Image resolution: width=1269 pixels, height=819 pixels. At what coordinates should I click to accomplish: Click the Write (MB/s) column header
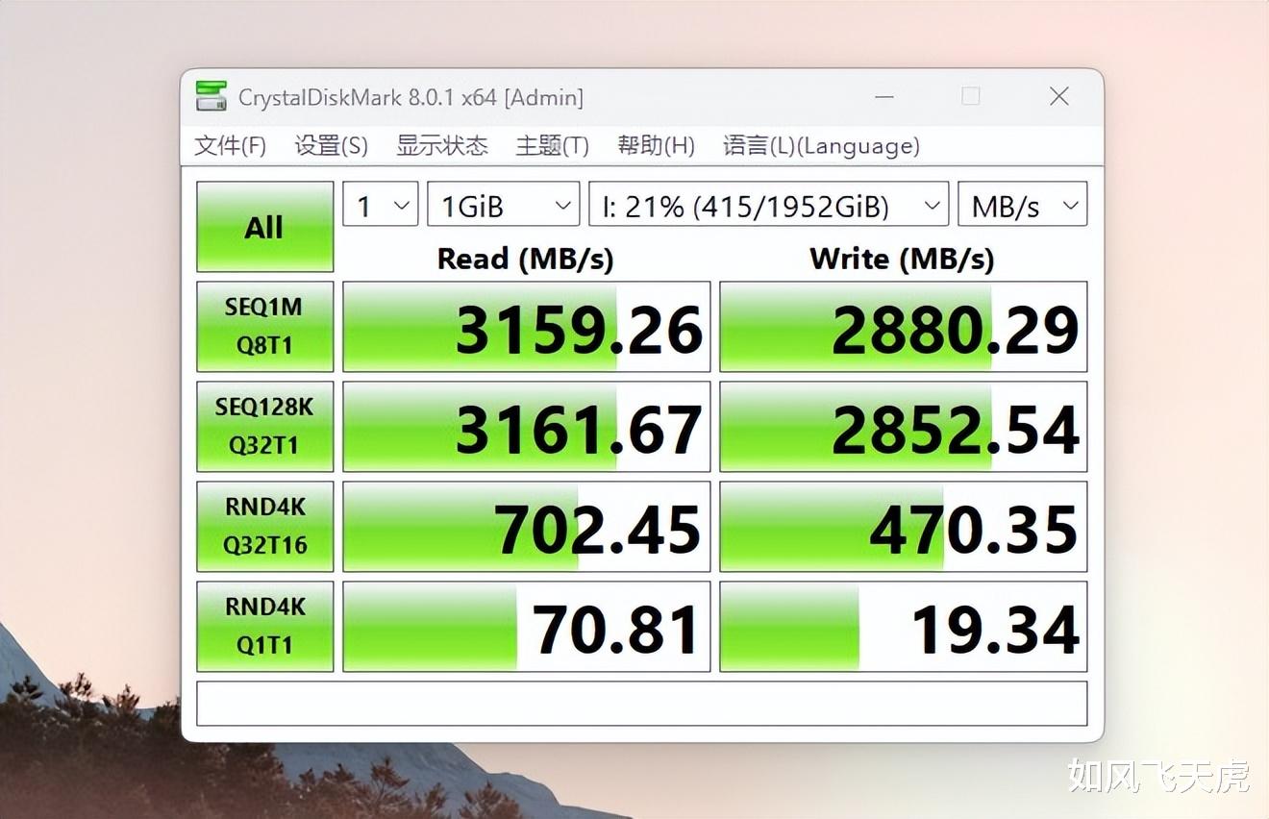902,259
